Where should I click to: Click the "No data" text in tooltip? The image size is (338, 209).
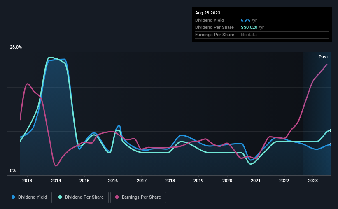249,35
